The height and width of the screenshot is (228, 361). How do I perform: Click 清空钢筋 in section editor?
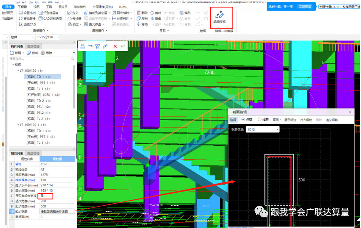(x=332, y=120)
